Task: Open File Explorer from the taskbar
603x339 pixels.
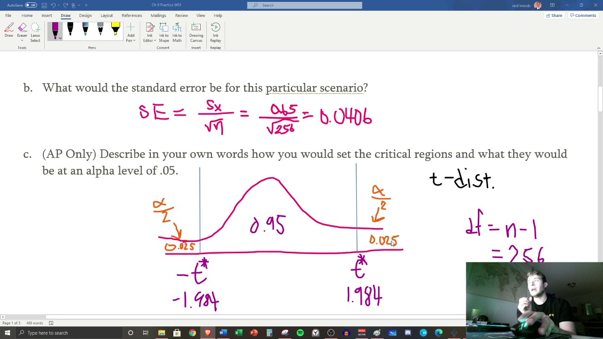Action: coord(162,333)
